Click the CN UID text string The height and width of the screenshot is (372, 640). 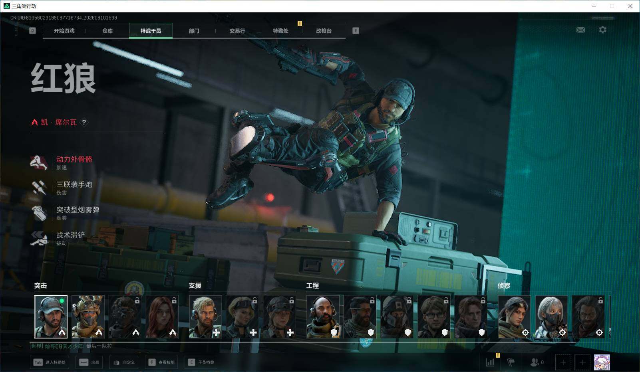(x=64, y=18)
